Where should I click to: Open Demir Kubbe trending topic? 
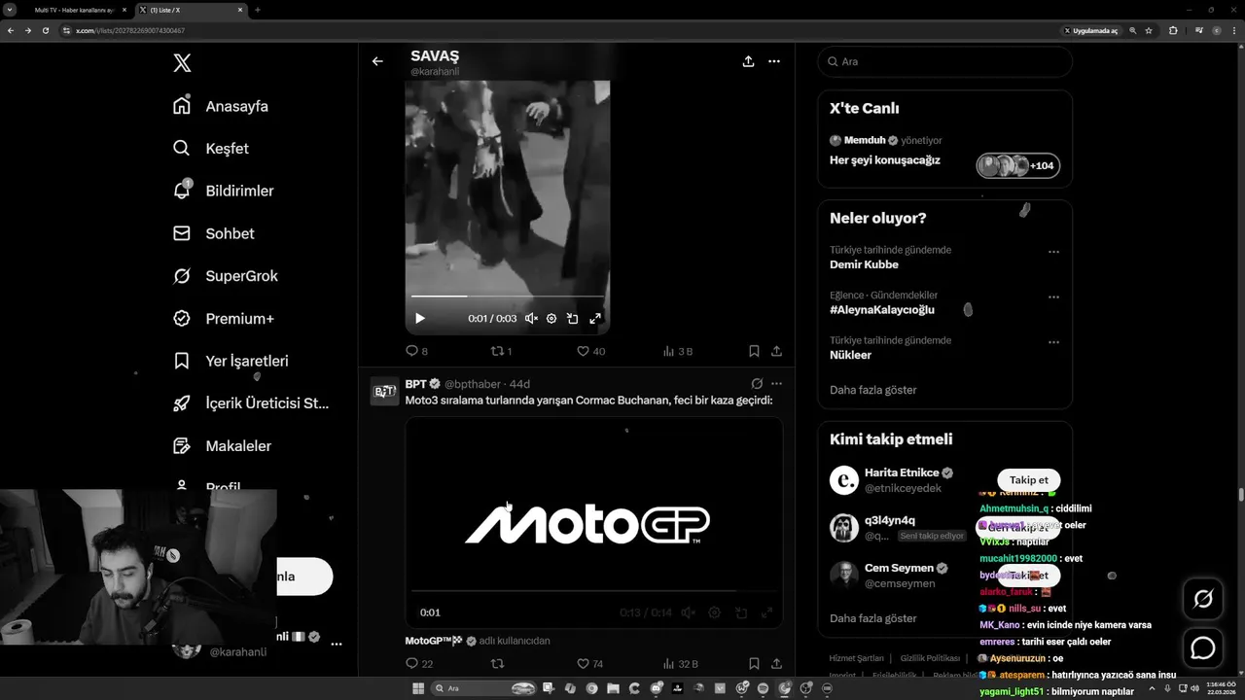click(x=864, y=264)
